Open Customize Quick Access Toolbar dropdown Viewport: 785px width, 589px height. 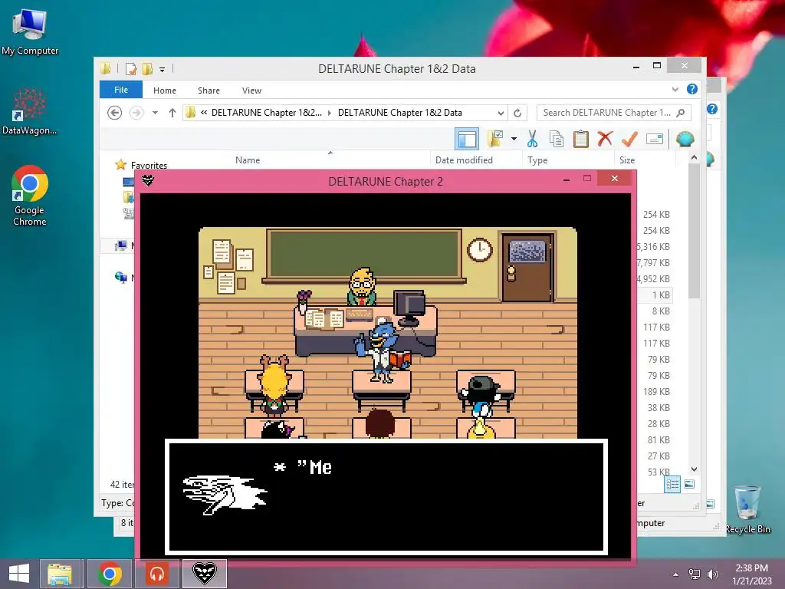point(163,70)
